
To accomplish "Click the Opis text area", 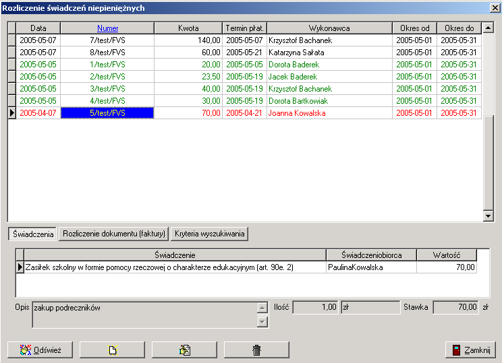I will (144, 315).
